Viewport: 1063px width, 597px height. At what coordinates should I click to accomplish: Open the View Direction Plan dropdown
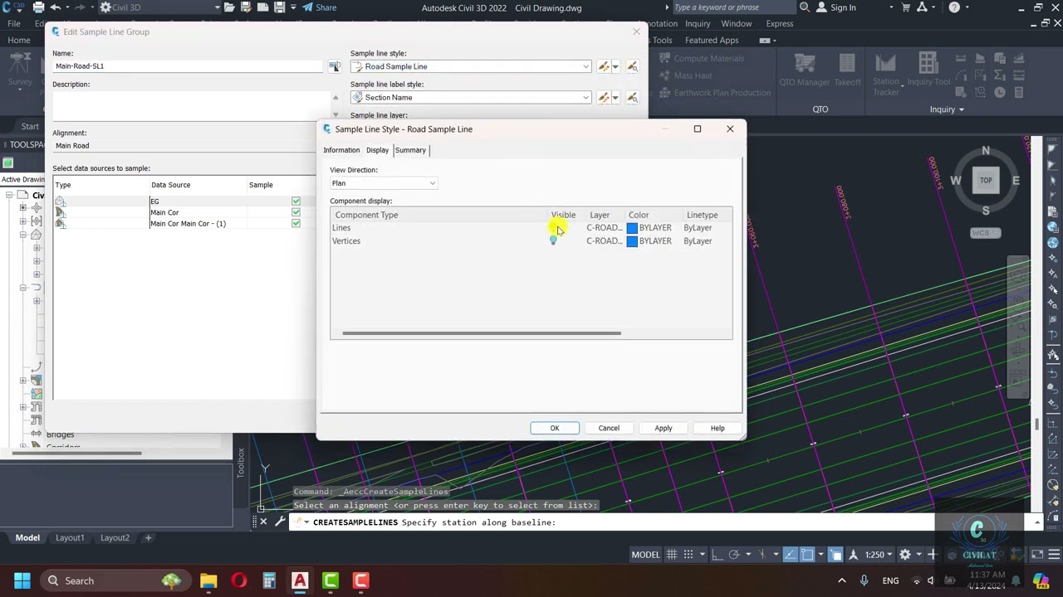point(383,183)
